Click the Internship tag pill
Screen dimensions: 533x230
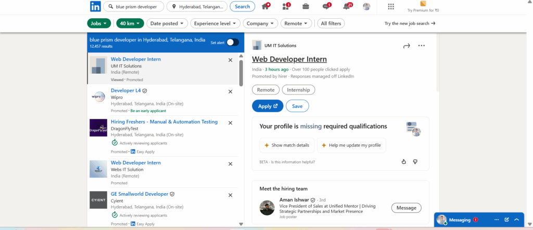[x=298, y=90]
